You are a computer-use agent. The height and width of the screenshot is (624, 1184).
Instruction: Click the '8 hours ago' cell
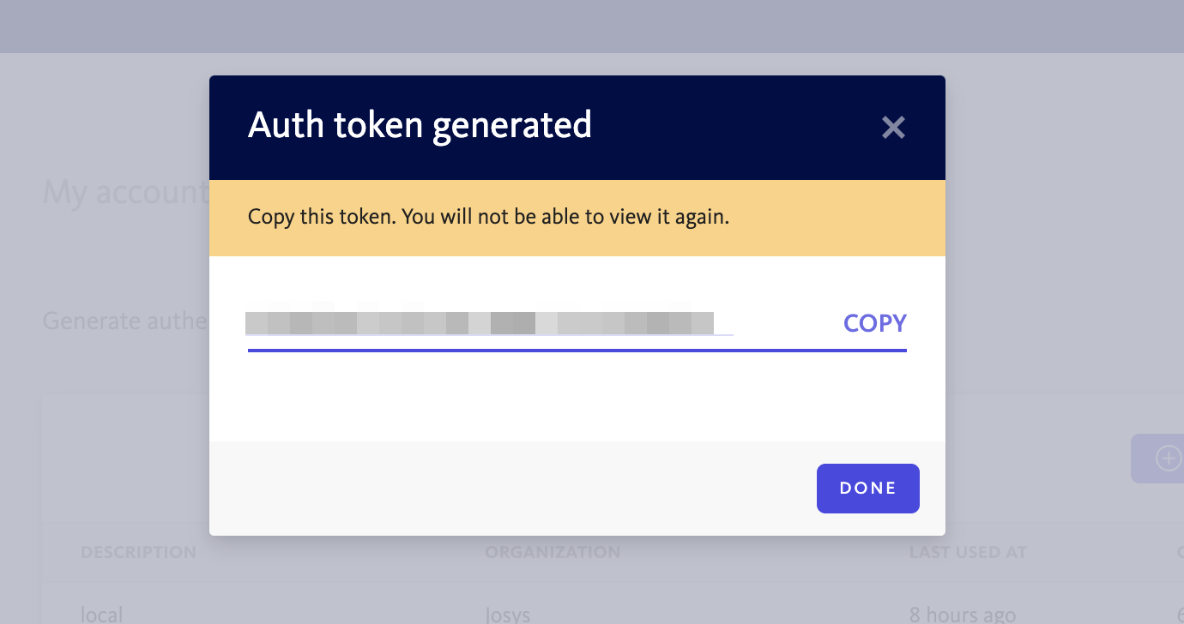point(962,614)
